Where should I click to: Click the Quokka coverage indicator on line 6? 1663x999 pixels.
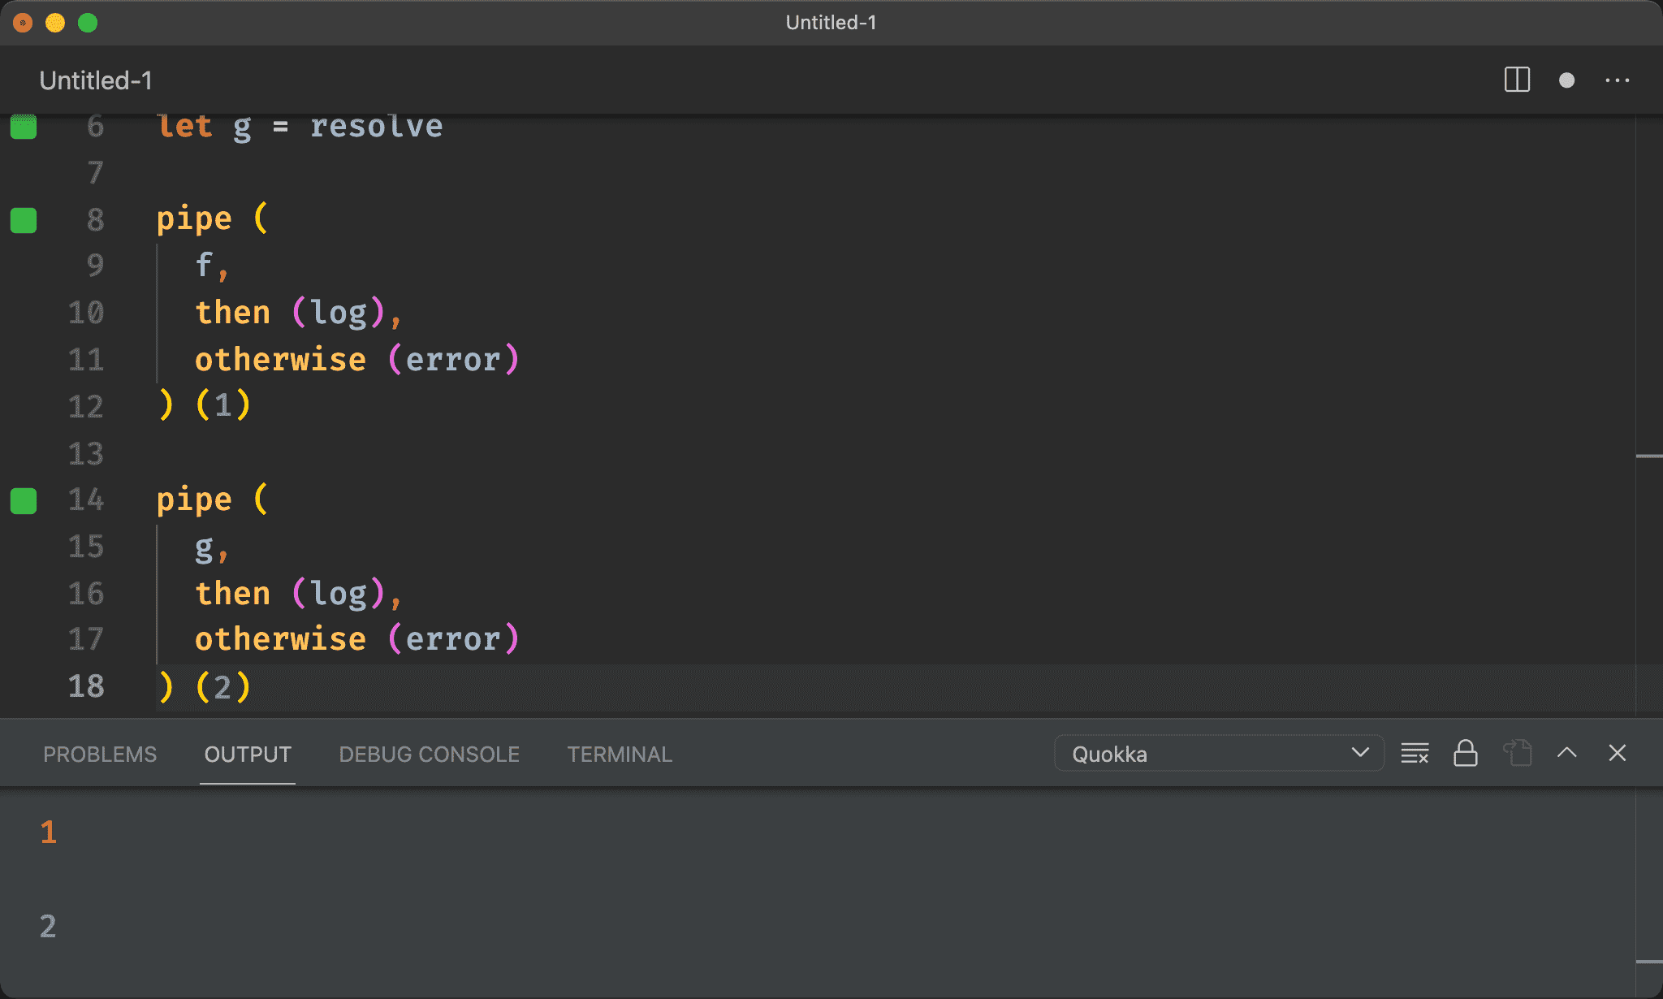tap(24, 127)
